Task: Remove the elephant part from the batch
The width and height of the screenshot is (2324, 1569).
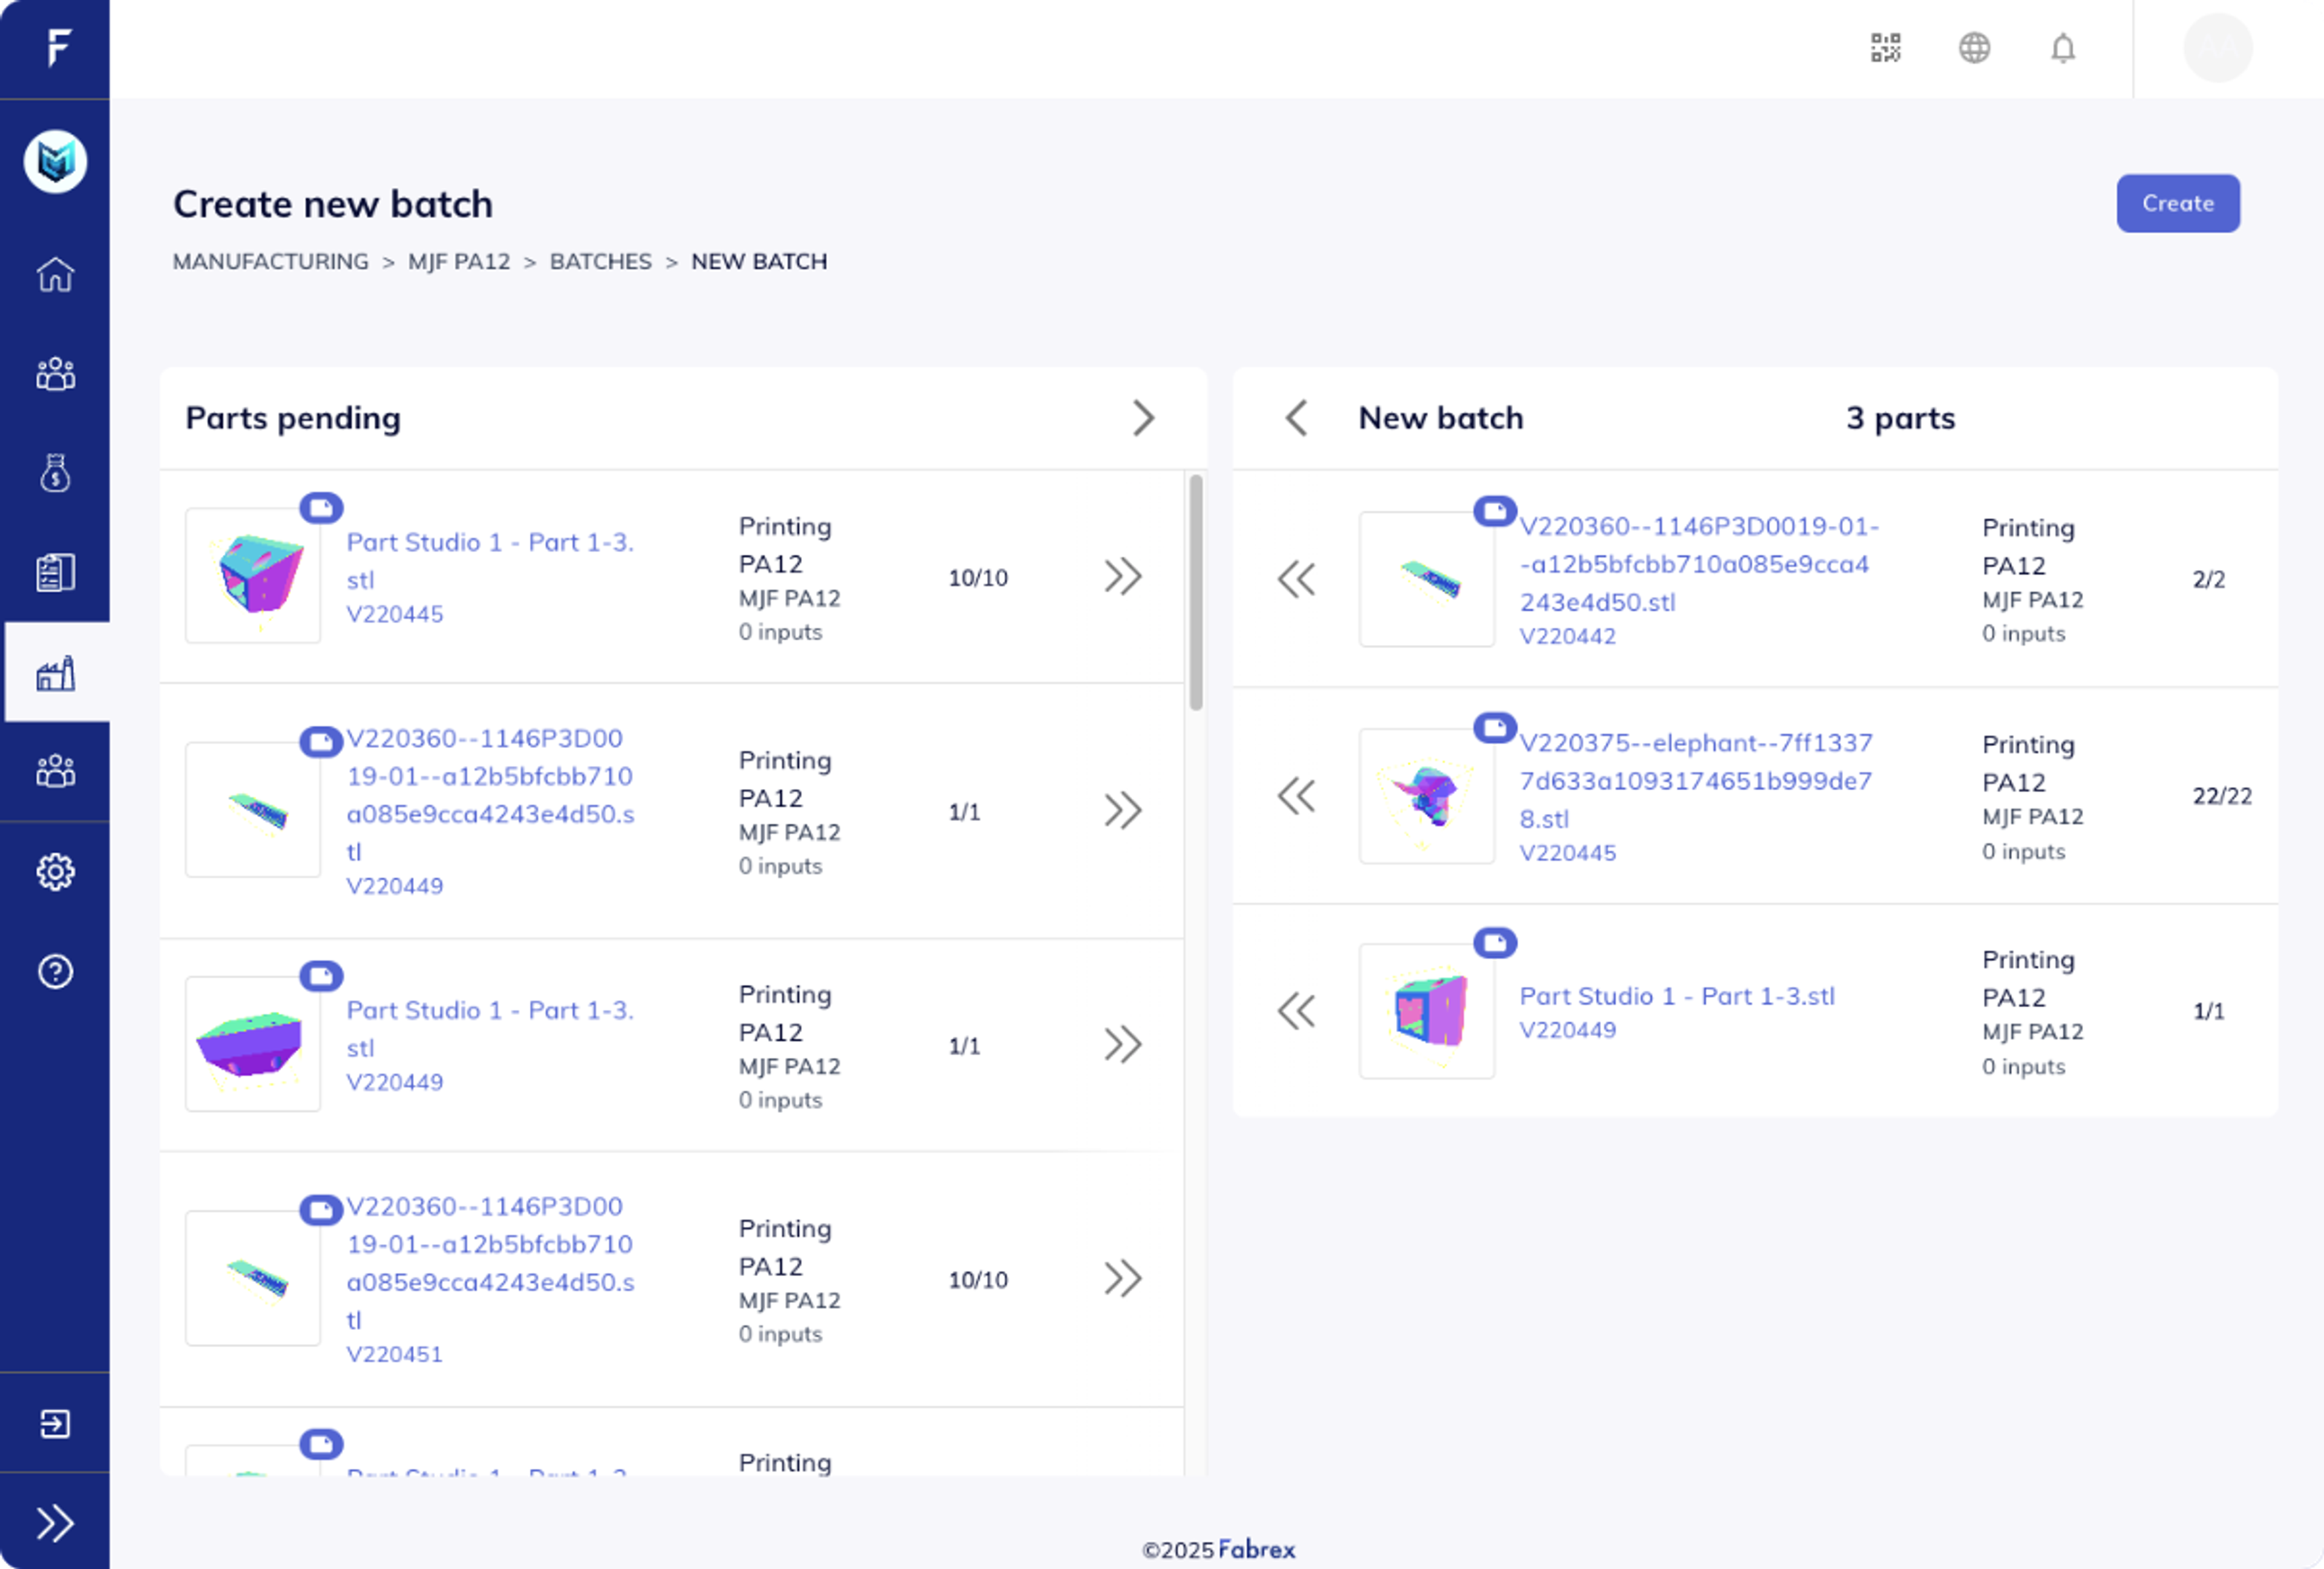Action: point(1297,796)
